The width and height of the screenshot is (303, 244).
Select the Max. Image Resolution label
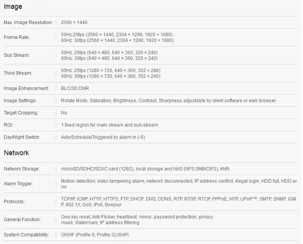[x=28, y=22]
